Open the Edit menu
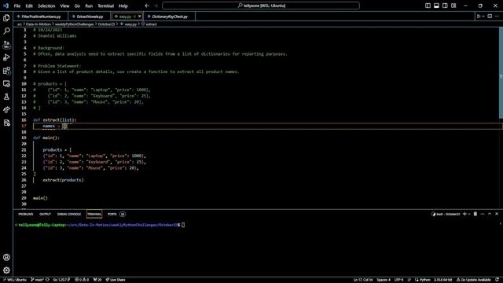The image size is (503, 283). click(29, 6)
